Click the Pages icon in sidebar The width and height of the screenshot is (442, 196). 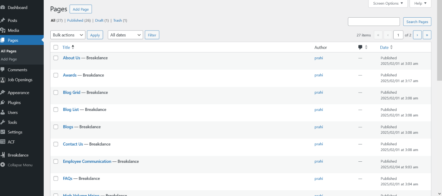[x=3, y=40]
